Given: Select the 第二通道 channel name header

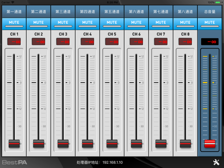Looking at the screenshot, I should 39,12.
